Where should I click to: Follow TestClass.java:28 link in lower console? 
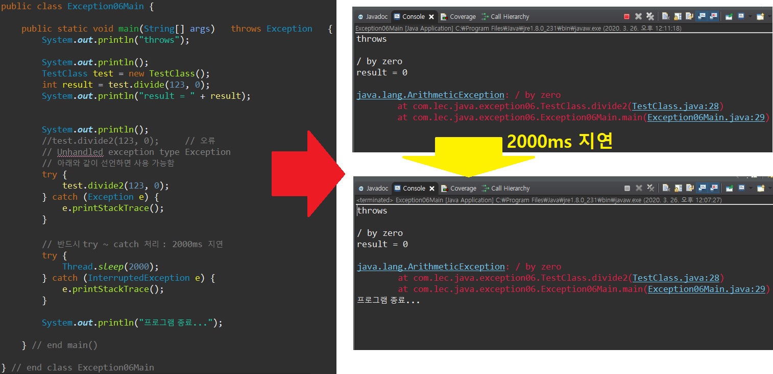coord(675,278)
